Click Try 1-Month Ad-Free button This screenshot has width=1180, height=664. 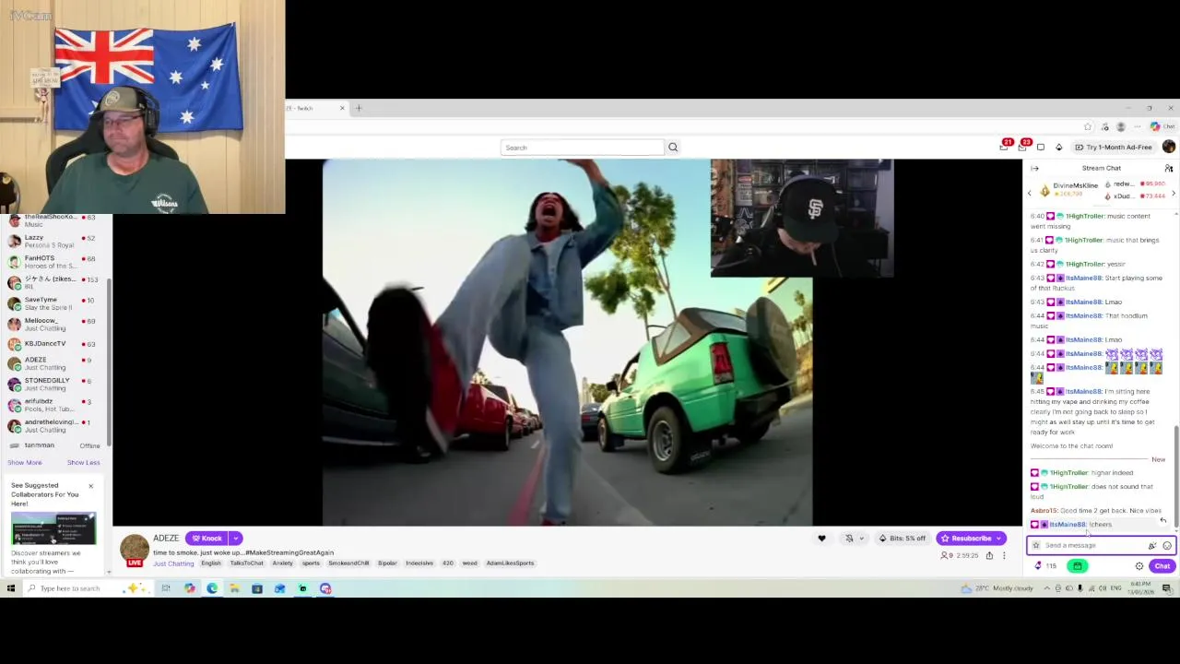1114,147
